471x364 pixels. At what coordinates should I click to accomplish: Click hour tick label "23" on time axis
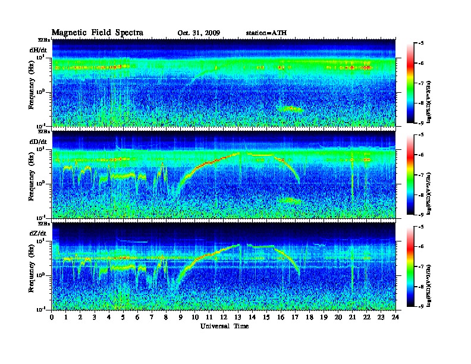pyautogui.click(x=381, y=318)
